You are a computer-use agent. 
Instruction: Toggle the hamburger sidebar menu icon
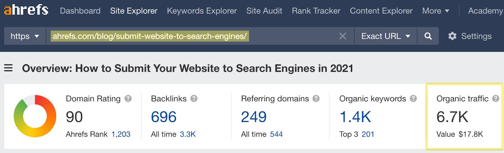point(9,68)
